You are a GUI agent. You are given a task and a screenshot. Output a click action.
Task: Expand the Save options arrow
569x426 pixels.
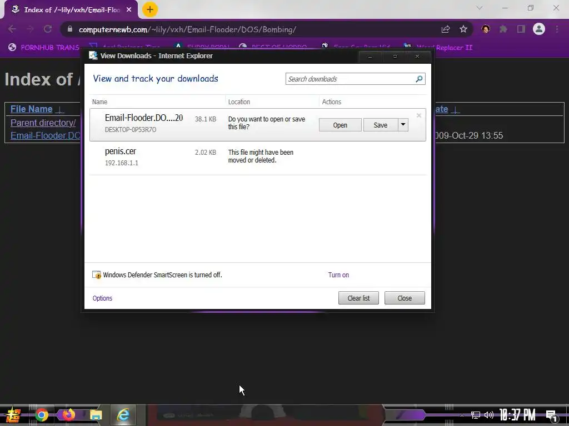coord(403,125)
